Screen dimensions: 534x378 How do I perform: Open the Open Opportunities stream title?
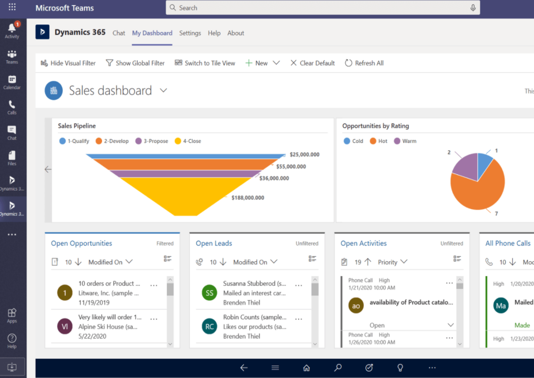(82, 243)
